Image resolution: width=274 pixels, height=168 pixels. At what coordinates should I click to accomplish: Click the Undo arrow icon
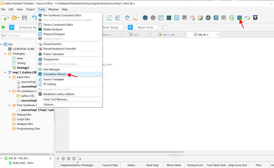point(34,18)
